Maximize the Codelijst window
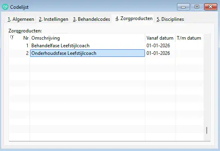Screen dimensions: 220x151 [x=197, y=7]
